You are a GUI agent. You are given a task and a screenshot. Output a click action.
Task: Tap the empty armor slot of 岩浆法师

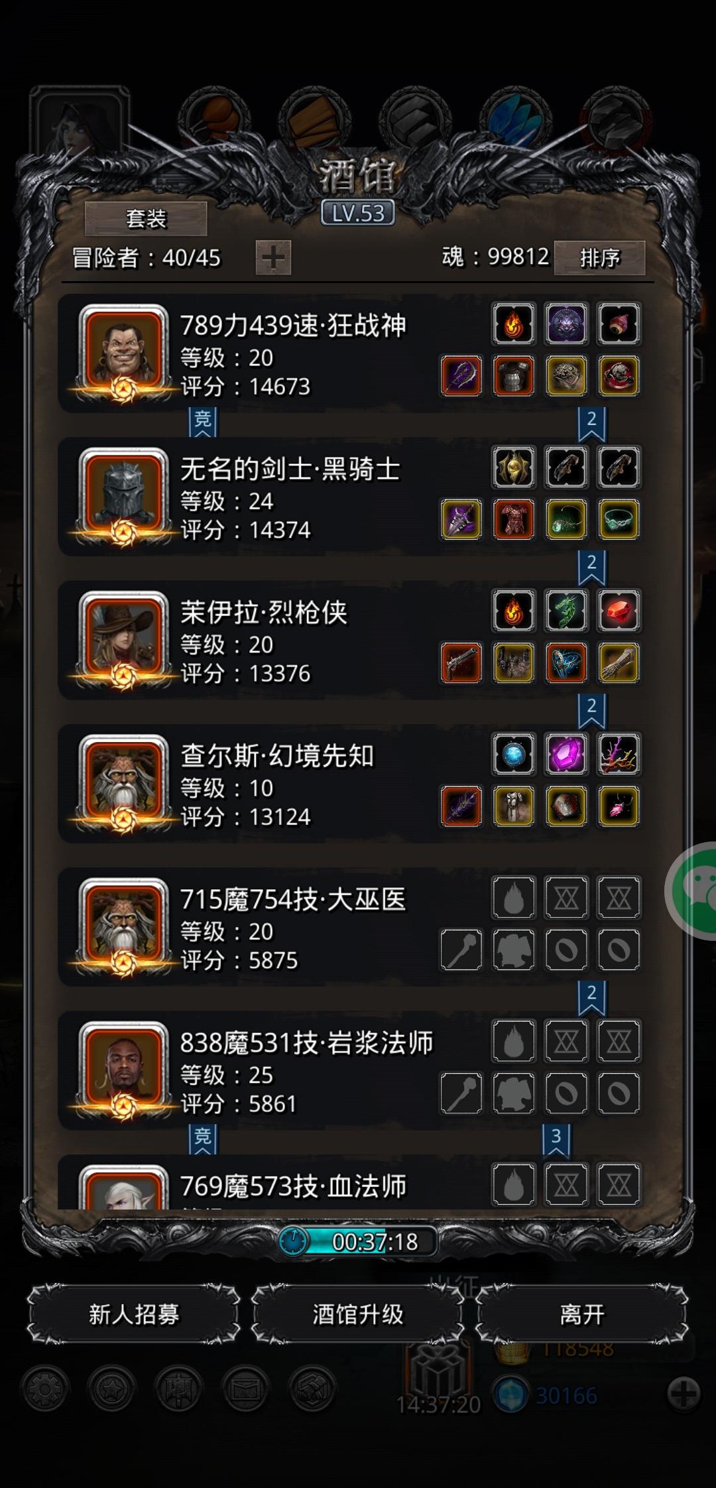(514, 1093)
